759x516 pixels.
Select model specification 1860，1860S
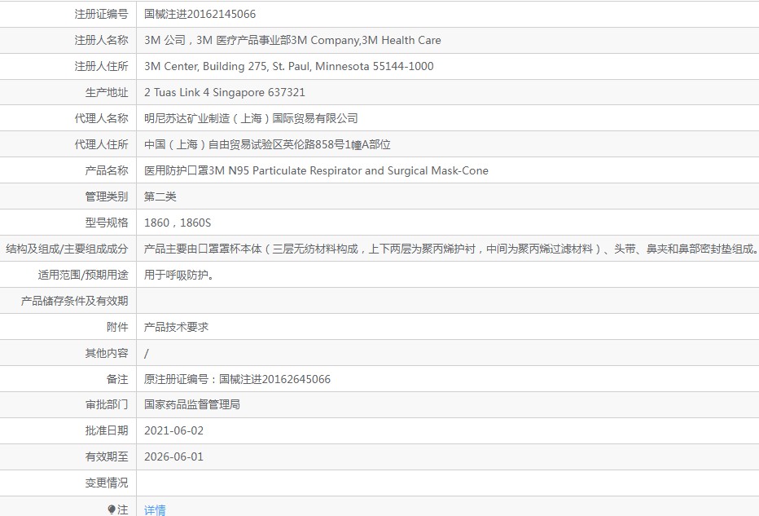tap(178, 223)
